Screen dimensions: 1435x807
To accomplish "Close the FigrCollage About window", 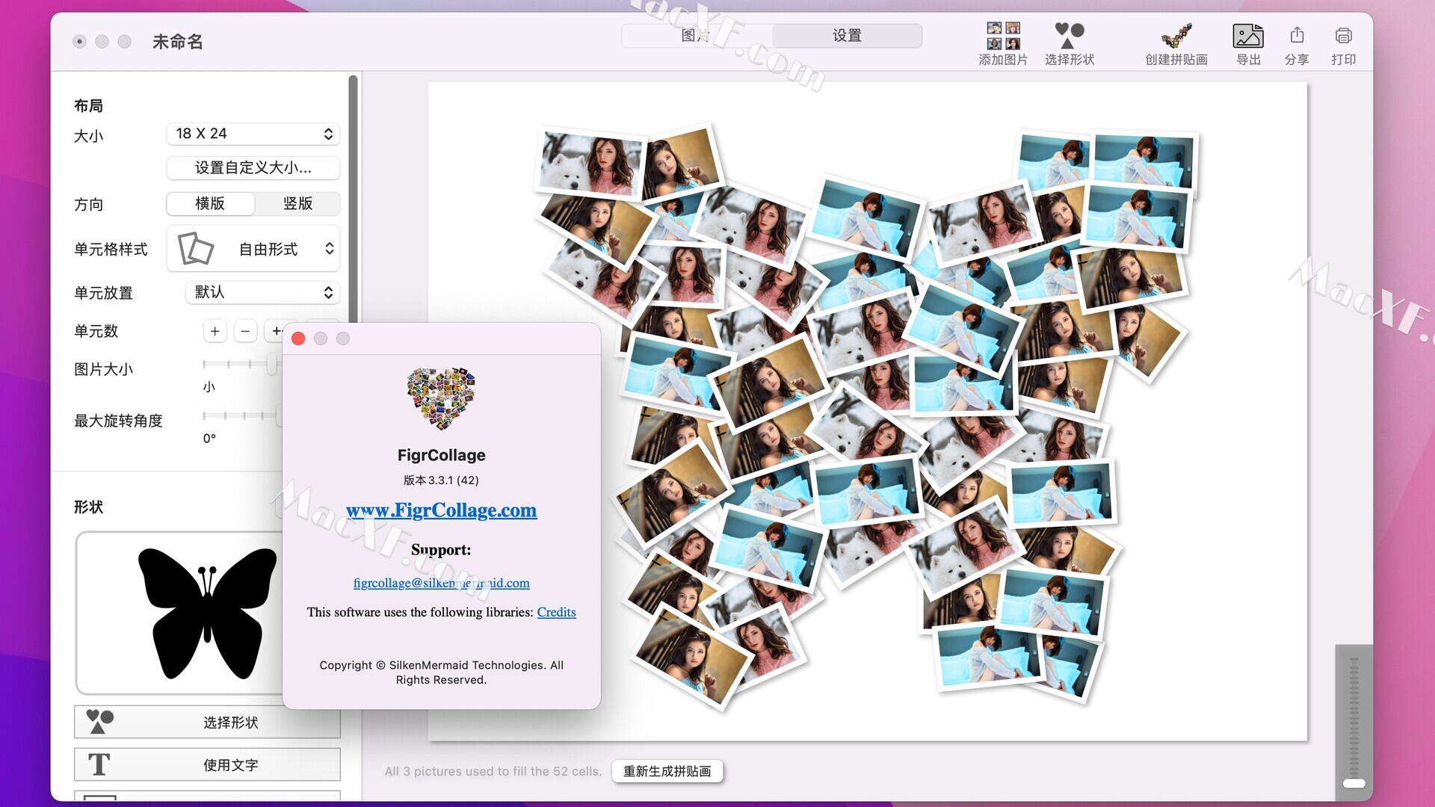I will coord(298,338).
